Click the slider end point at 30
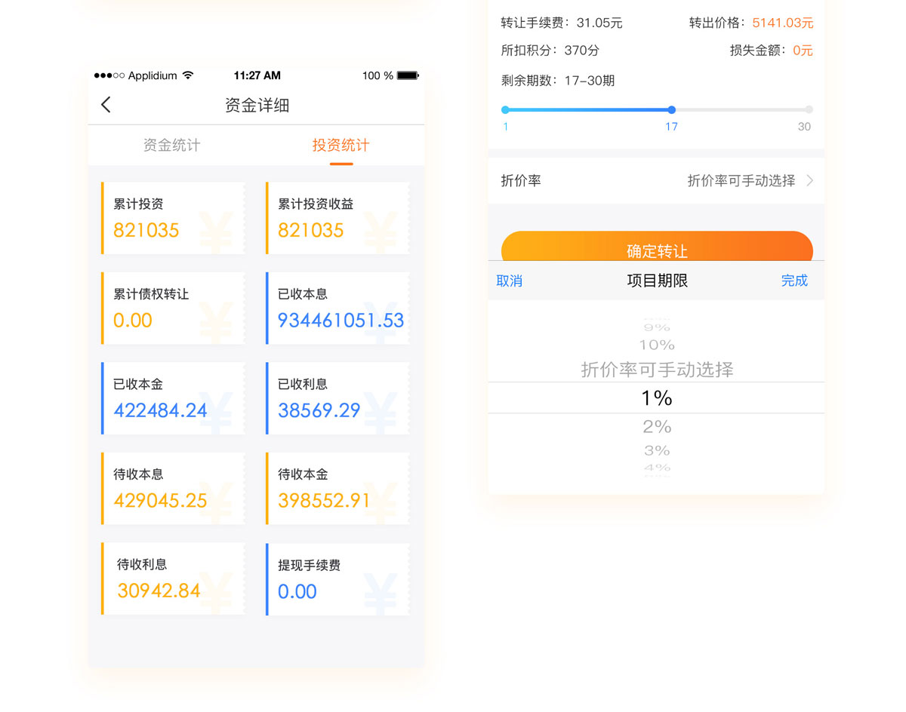Image resolution: width=906 pixels, height=712 pixels. (809, 109)
